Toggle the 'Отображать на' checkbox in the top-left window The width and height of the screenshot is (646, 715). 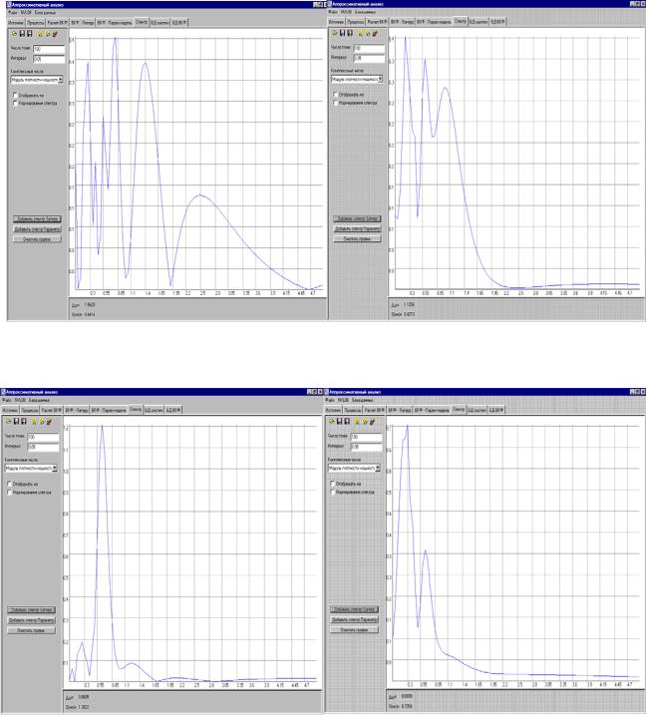coord(15,96)
